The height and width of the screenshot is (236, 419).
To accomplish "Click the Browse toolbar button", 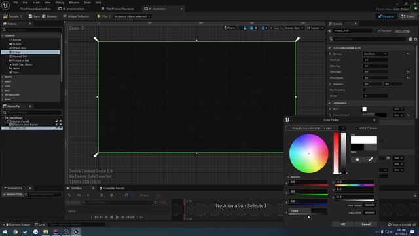I will (50, 16).
